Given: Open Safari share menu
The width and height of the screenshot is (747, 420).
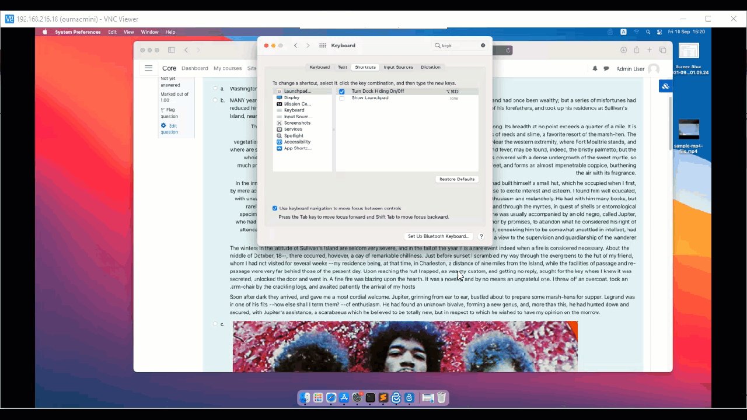Looking at the screenshot, I should 637,50.
